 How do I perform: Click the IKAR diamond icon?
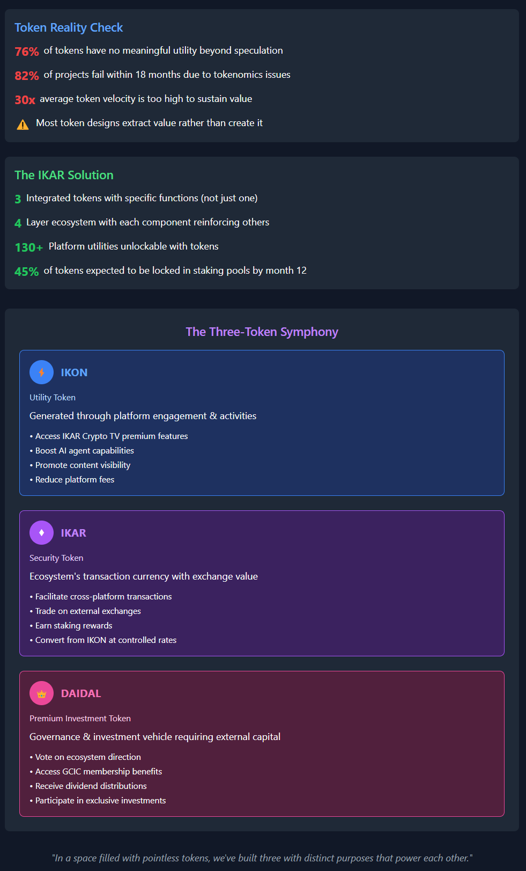41,533
